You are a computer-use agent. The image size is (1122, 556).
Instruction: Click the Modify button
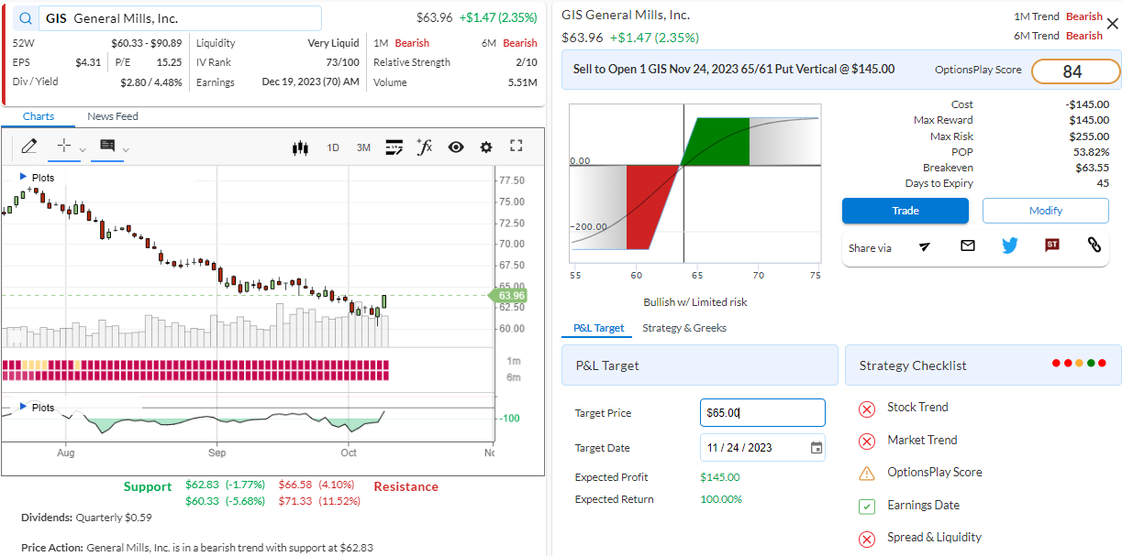[1045, 211]
